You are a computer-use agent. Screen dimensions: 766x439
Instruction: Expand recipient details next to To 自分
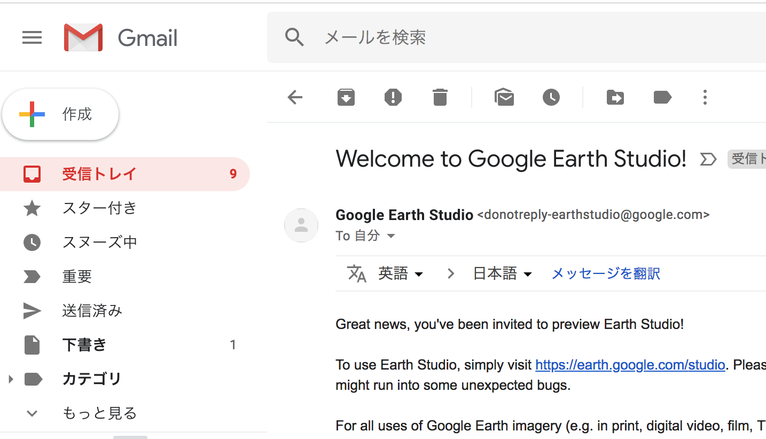(x=391, y=236)
